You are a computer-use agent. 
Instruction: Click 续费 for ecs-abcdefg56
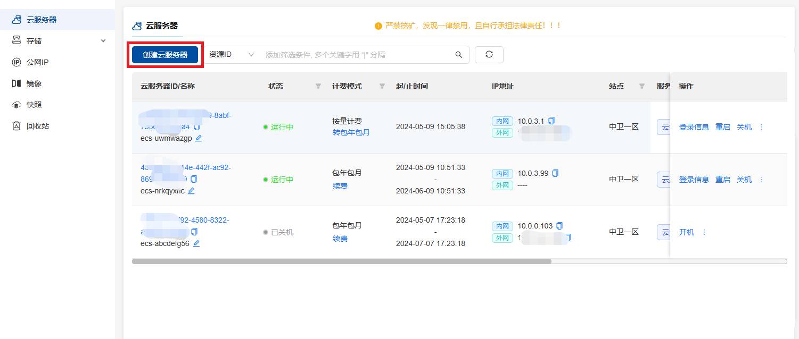point(340,239)
